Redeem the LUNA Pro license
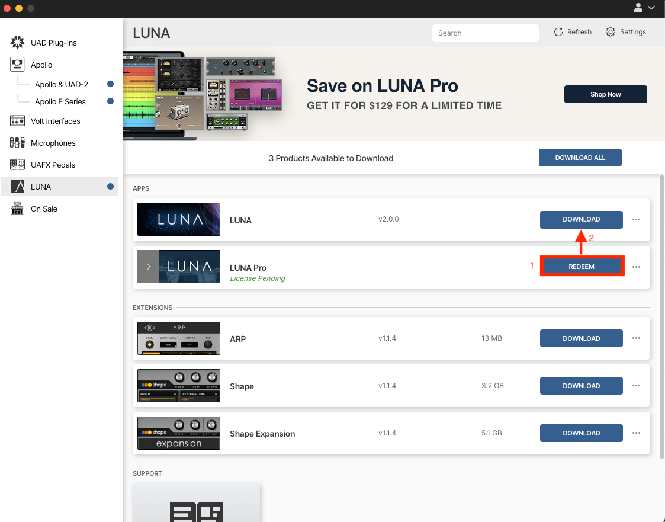Image resolution: width=665 pixels, height=522 pixels. click(581, 267)
